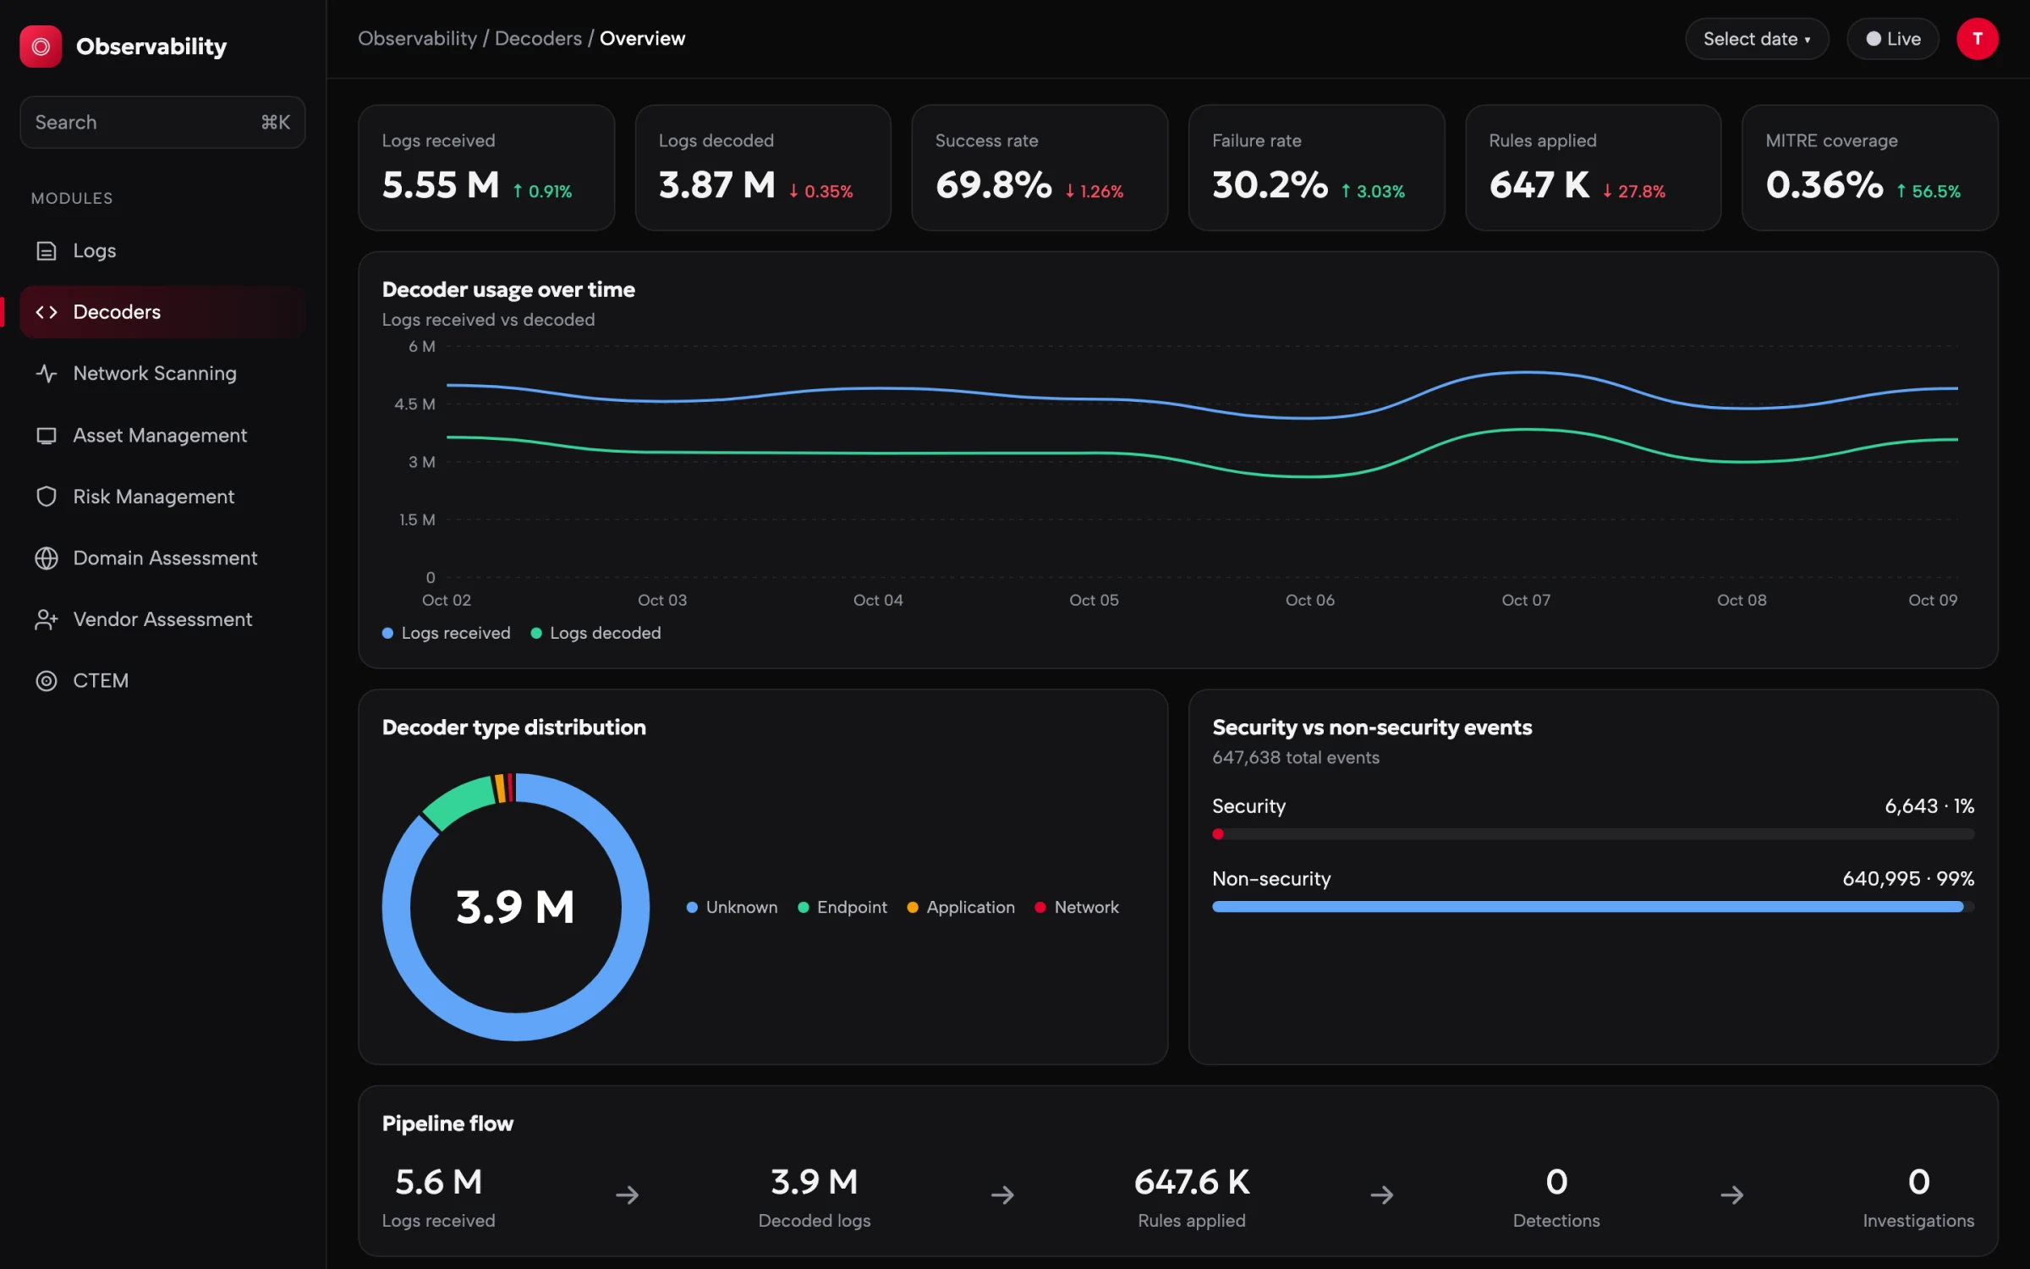Click arrow between Rules applied and Detections

coord(1381,1195)
